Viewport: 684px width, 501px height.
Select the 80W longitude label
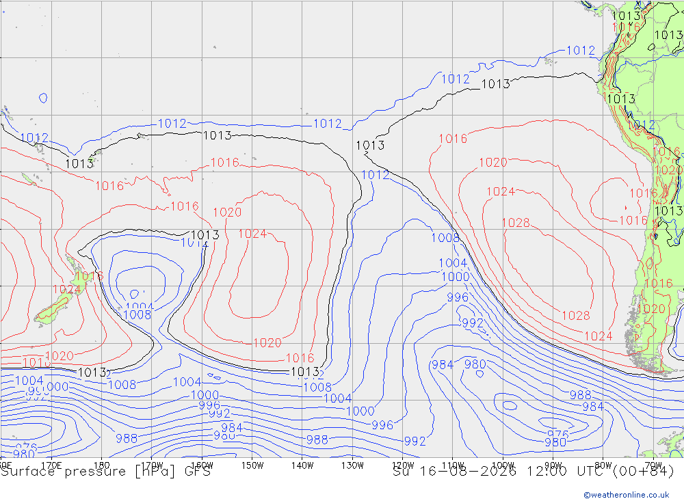[x=603, y=465]
